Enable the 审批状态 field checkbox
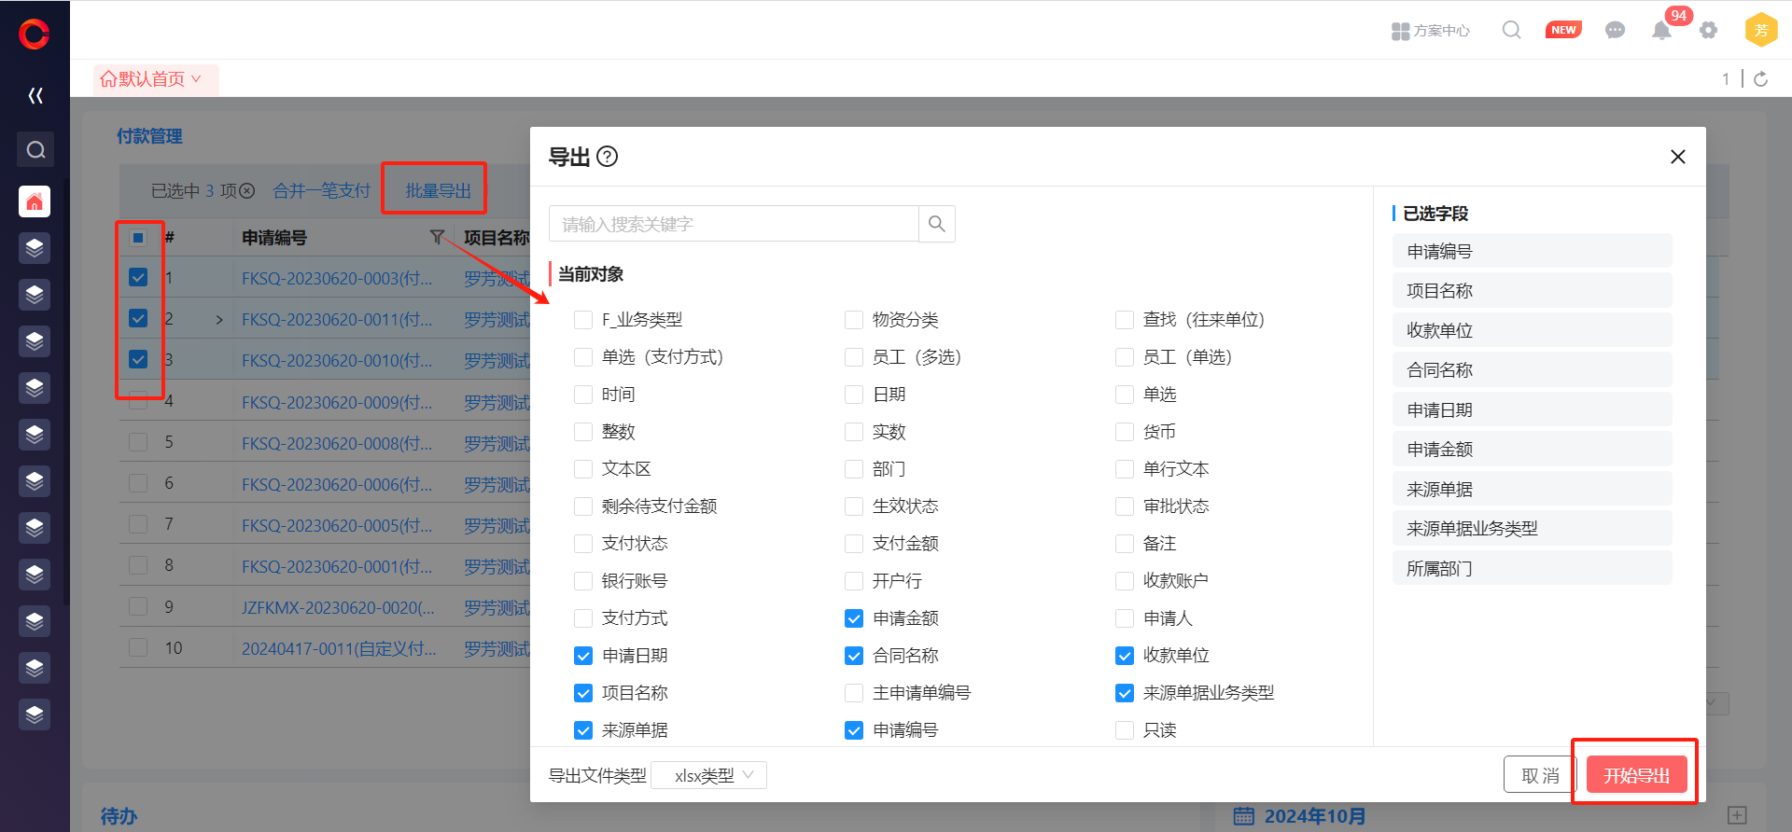Screen dimensions: 1792x832 (x=1125, y=506)
